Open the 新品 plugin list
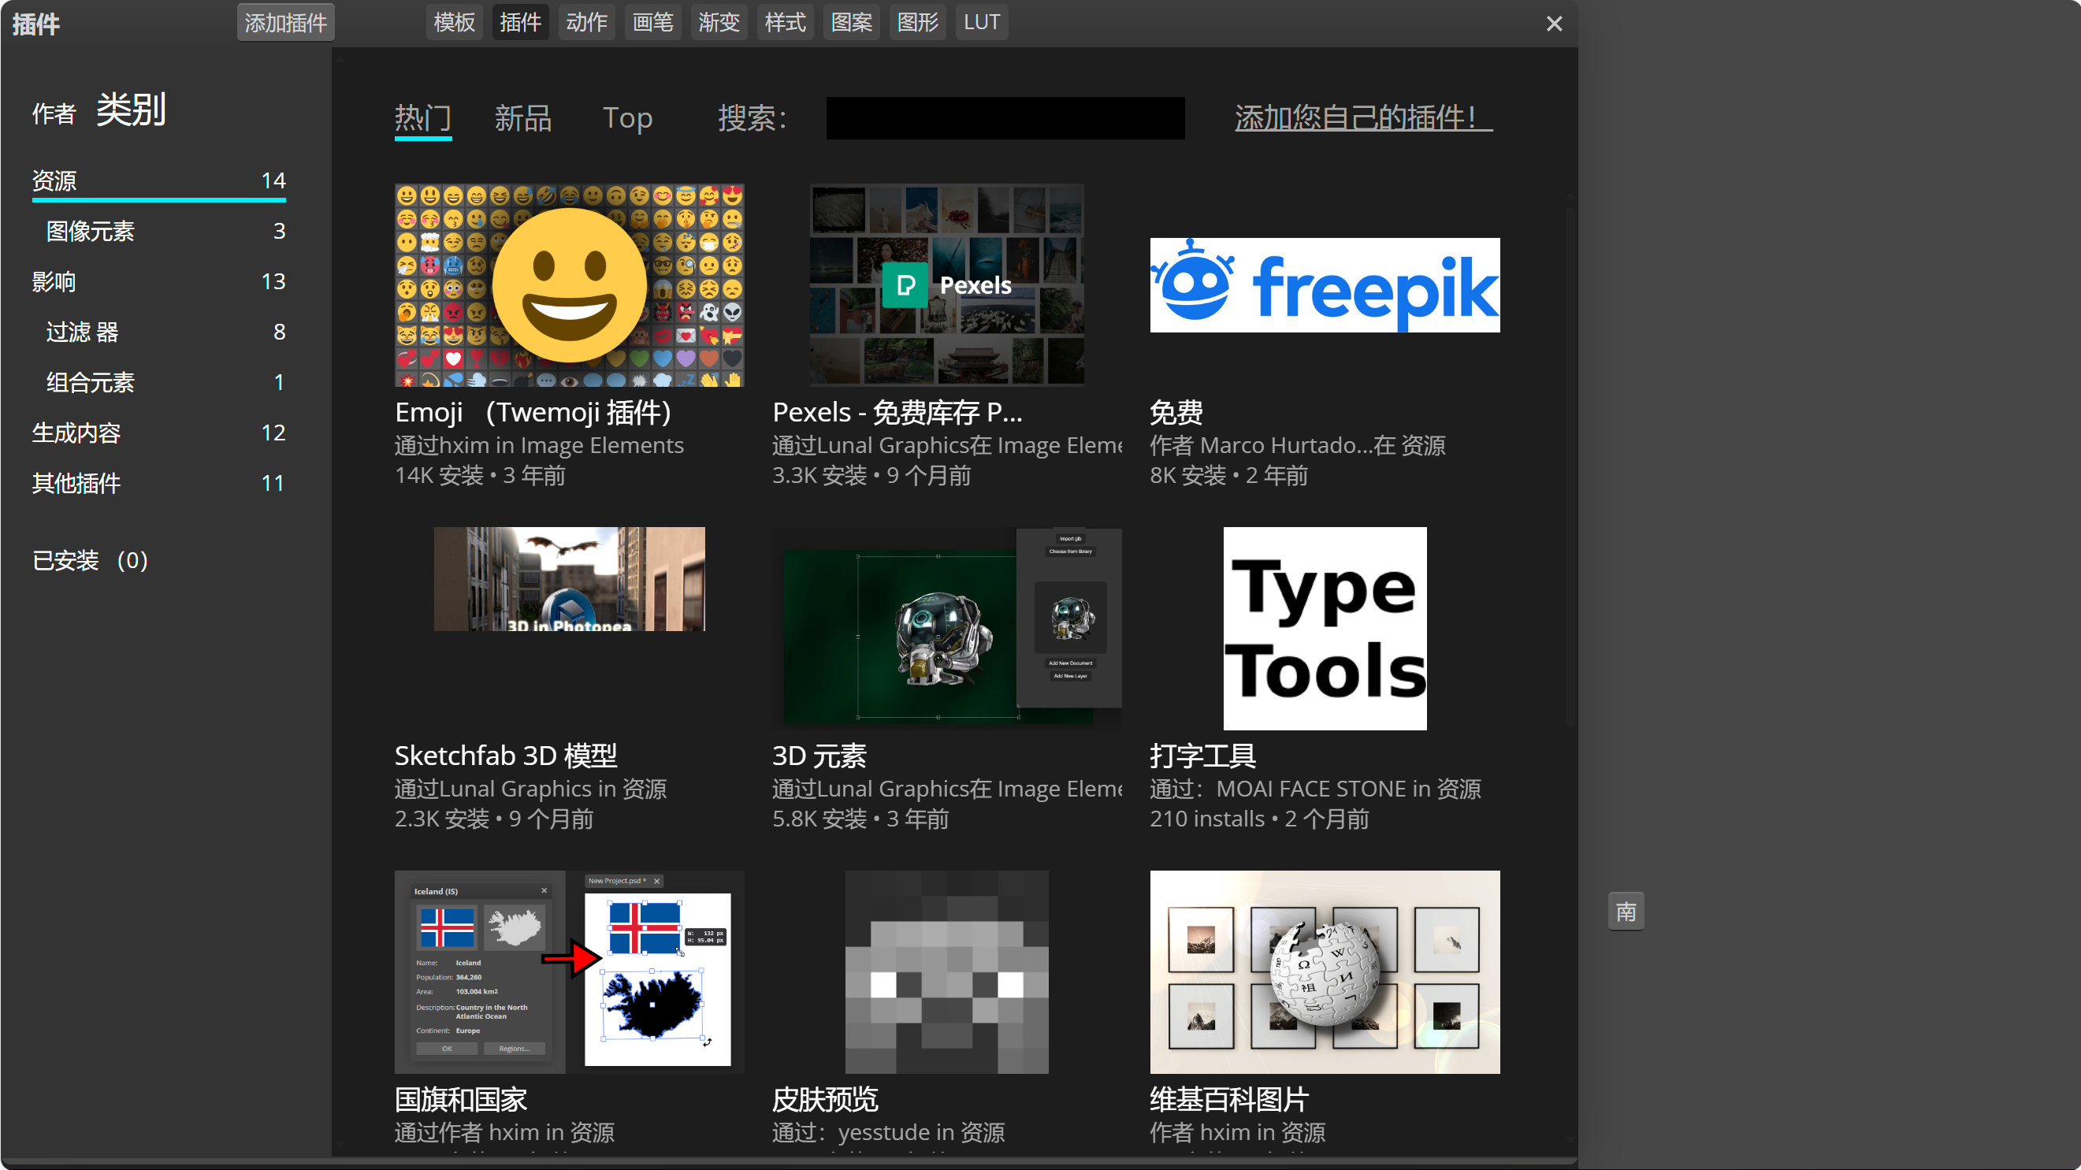 pos(522,118)
